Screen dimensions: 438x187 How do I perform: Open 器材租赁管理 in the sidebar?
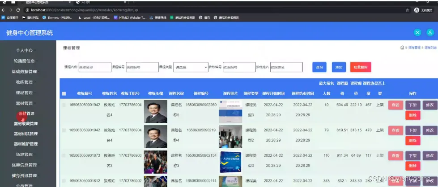pos(26,134)
